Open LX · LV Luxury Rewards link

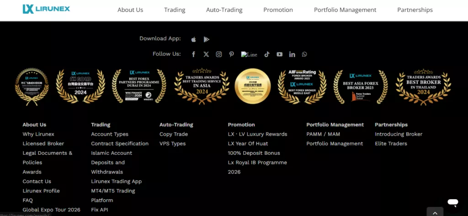(258, 134)
